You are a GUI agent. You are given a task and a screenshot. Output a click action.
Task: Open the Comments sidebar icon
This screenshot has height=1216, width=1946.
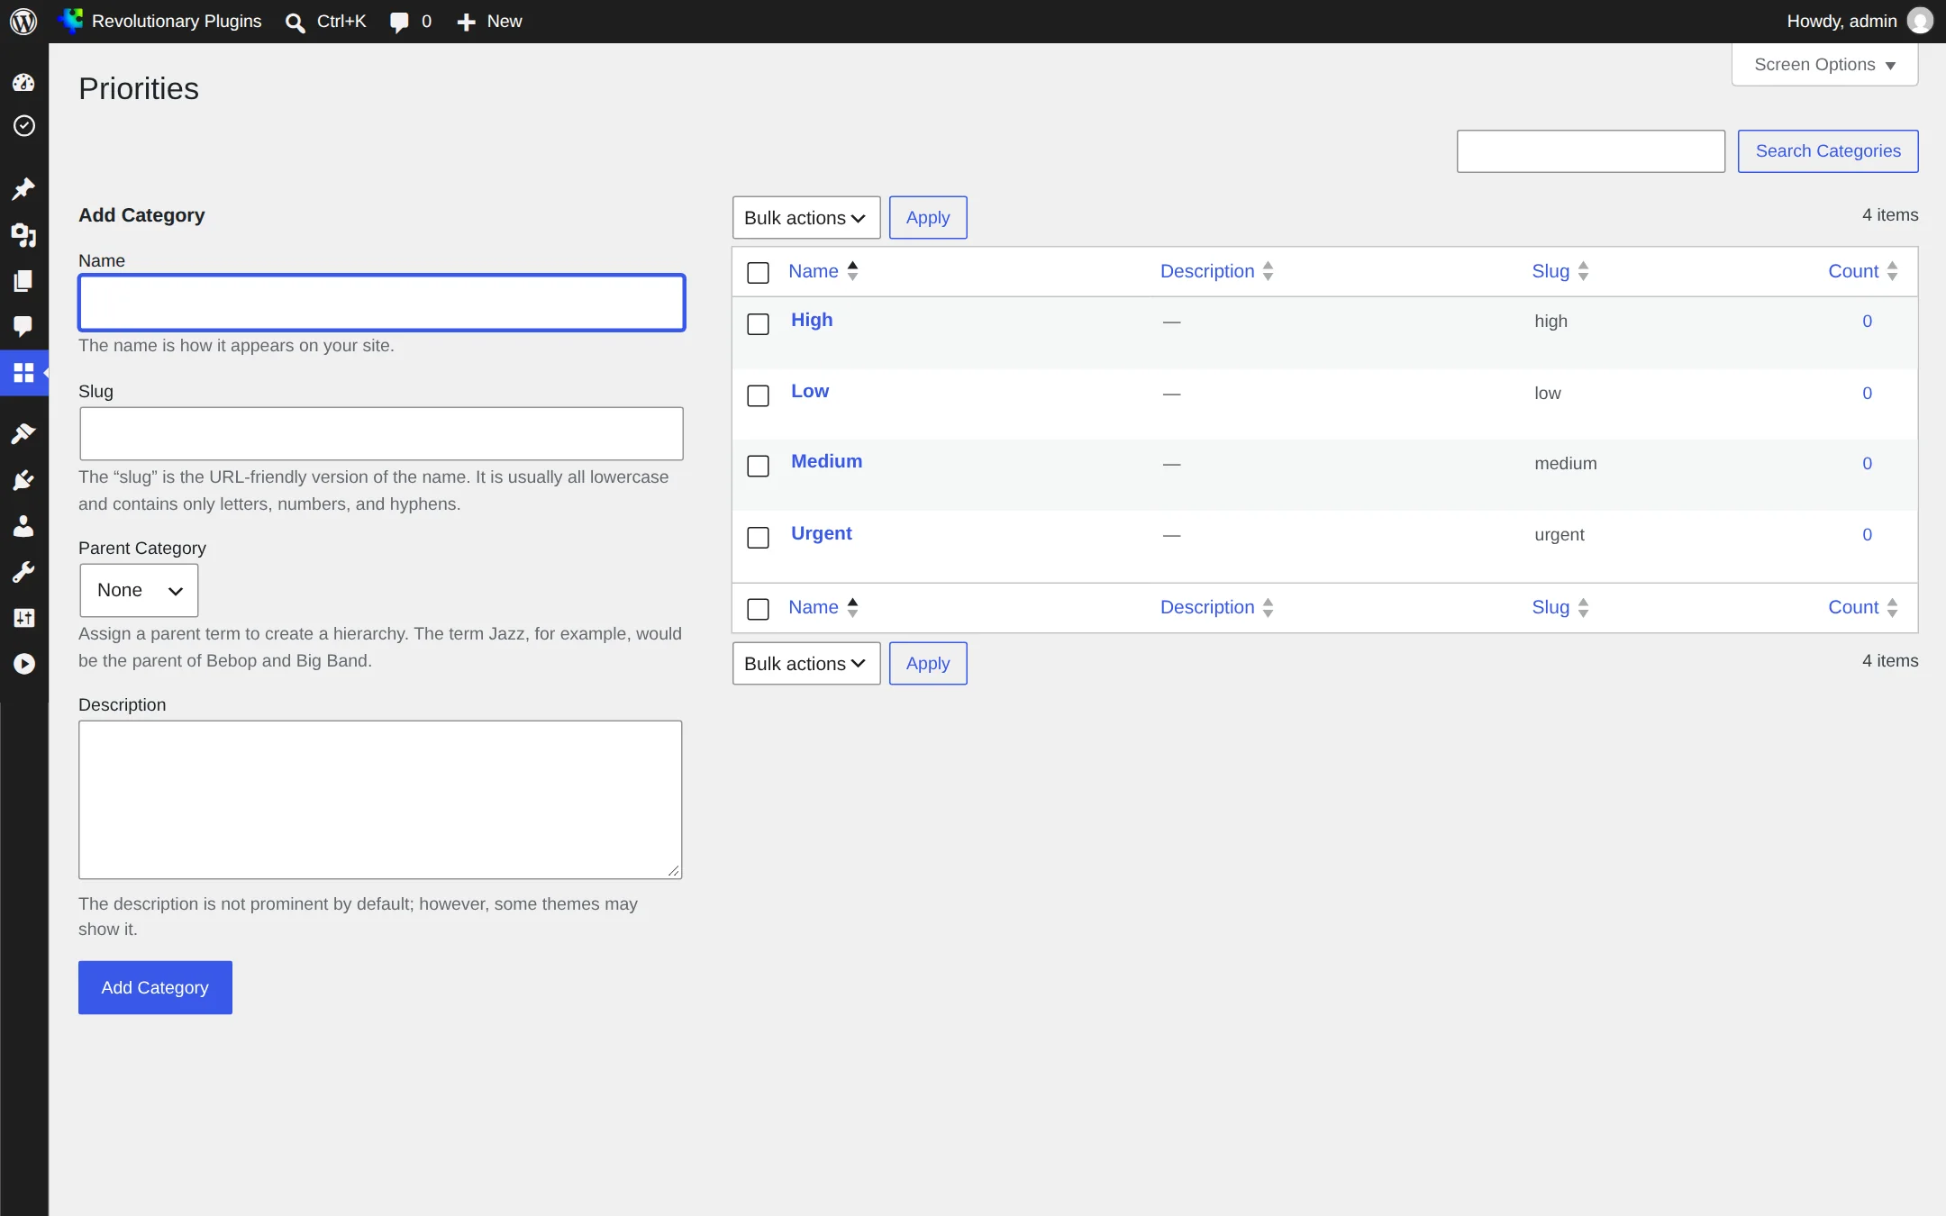tap(23, 326)
